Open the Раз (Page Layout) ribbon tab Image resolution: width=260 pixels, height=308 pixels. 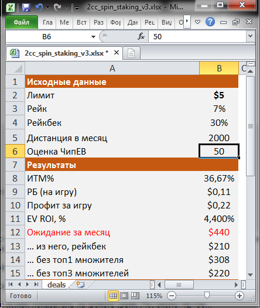[x=98, y=22]
